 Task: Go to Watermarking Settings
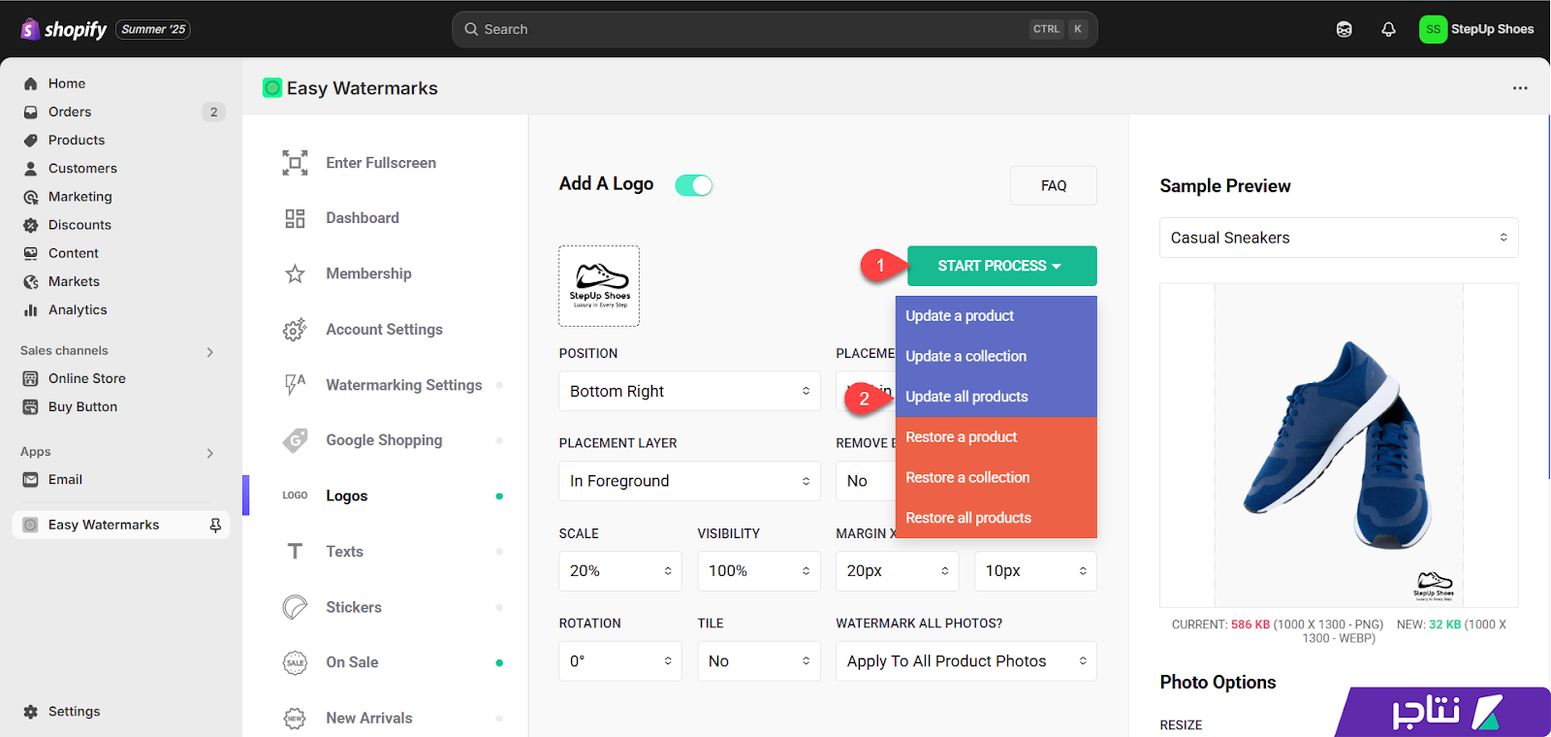(x=403, y=385)
